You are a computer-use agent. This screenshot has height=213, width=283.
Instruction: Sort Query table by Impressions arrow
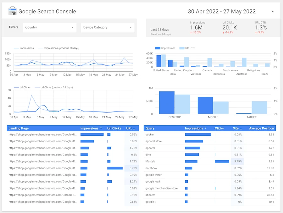point(205,128)
